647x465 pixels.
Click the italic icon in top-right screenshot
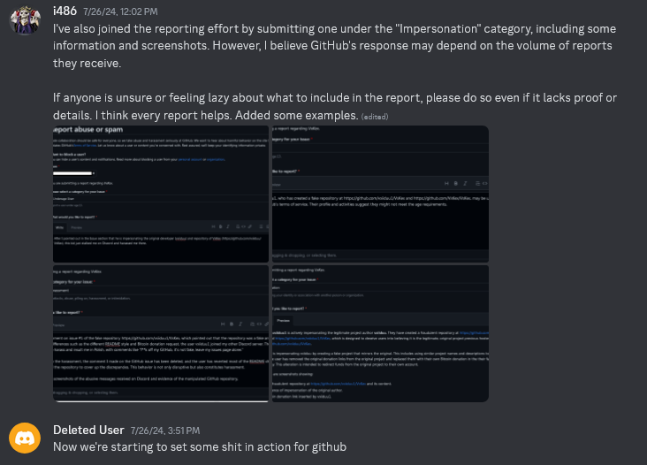[x=465, y=184]
